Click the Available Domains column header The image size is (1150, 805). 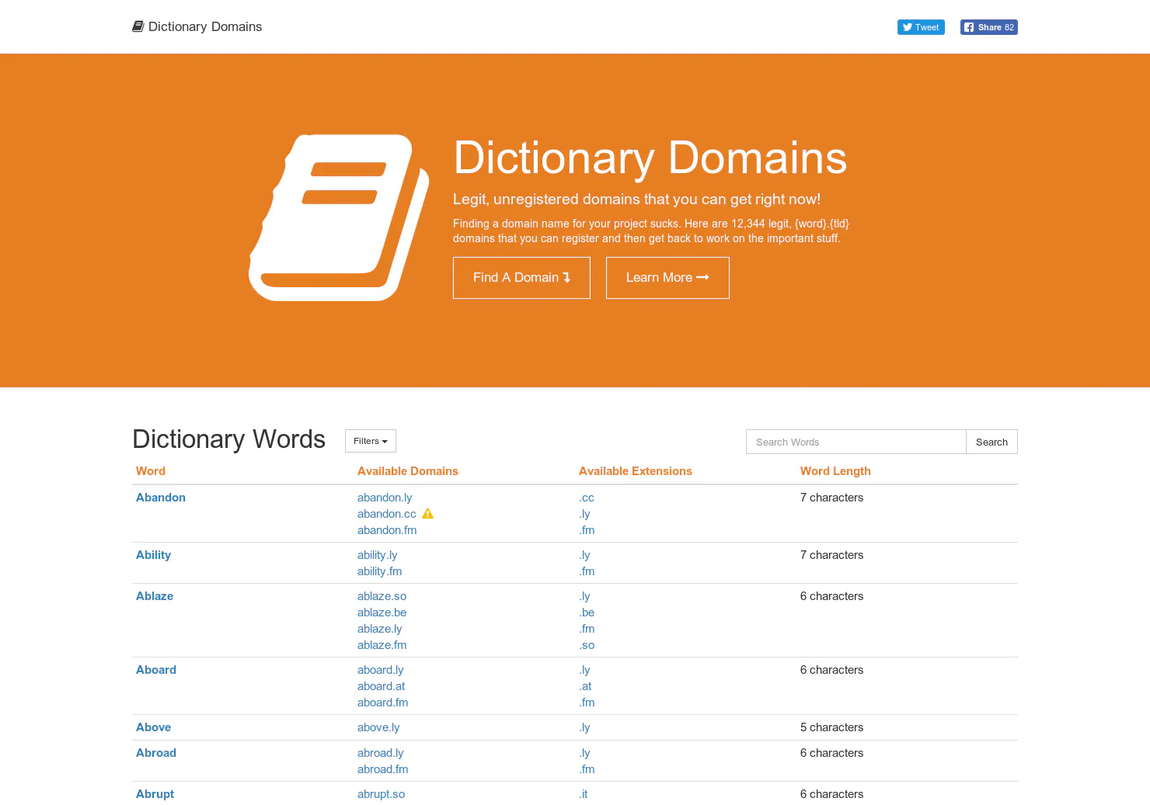click(408, 471)
